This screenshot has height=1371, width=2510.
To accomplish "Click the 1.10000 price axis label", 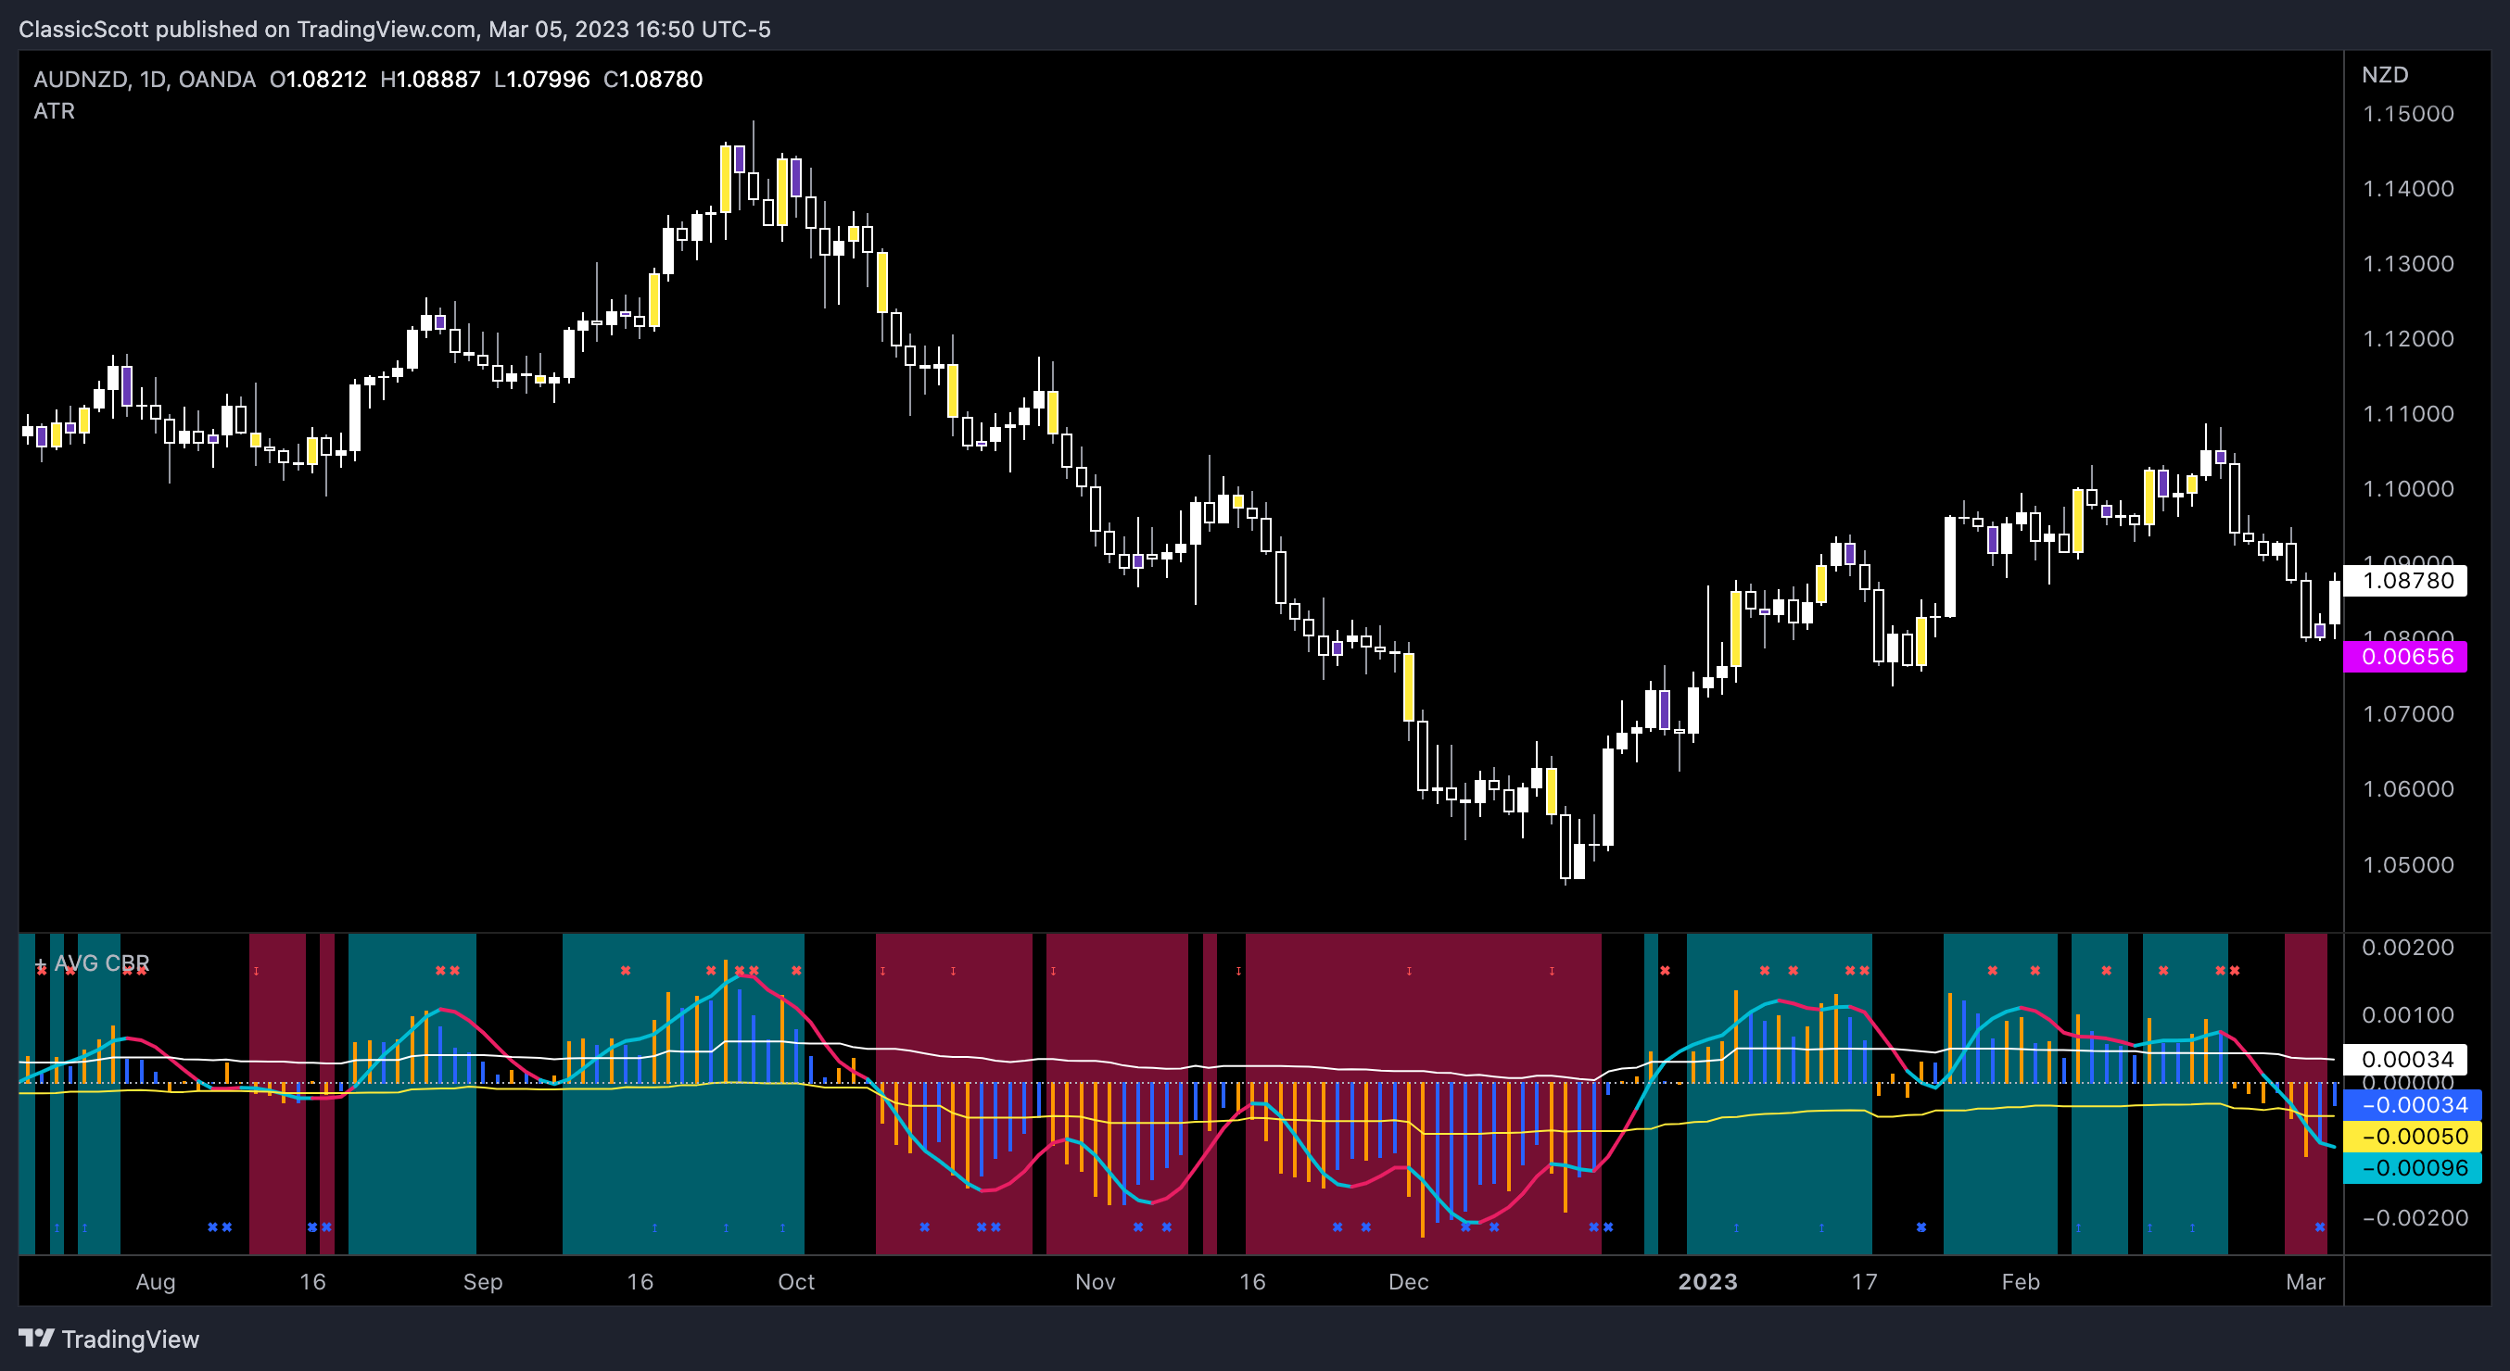I will click(2408, 489).
